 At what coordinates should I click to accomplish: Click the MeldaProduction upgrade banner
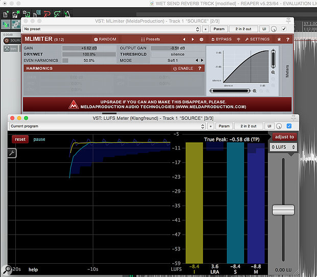click(157, 104)
